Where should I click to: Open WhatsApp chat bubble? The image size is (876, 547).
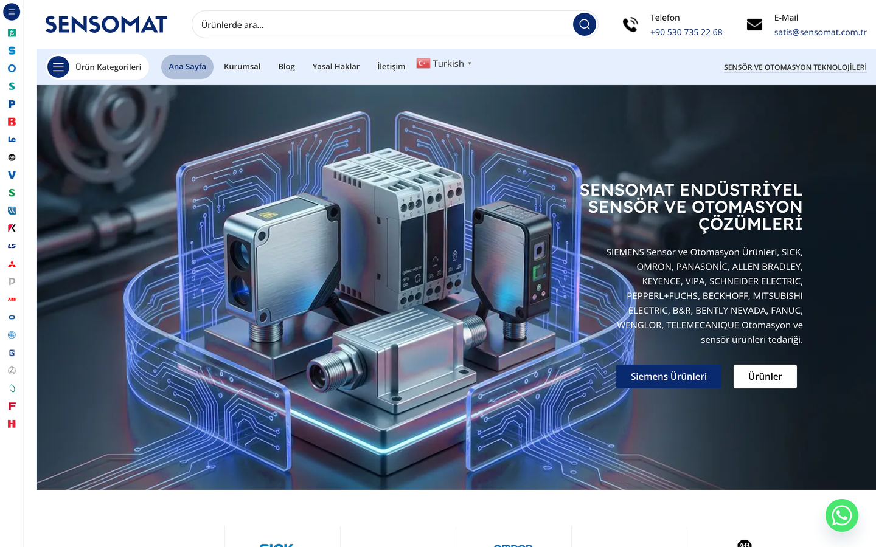point(841,515)
